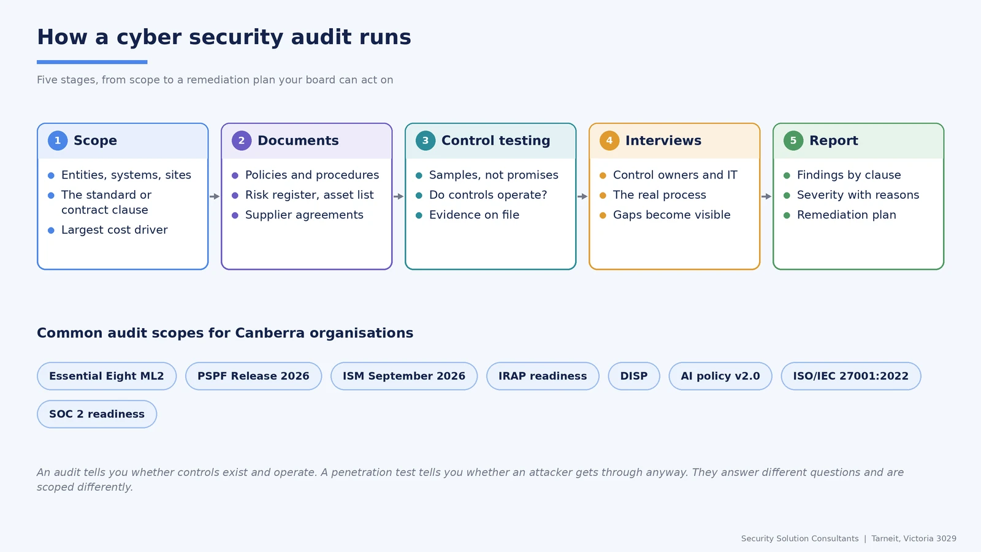Click the "Report" stage heading
The height and width of the screenshot is (552, 981).
834,140
